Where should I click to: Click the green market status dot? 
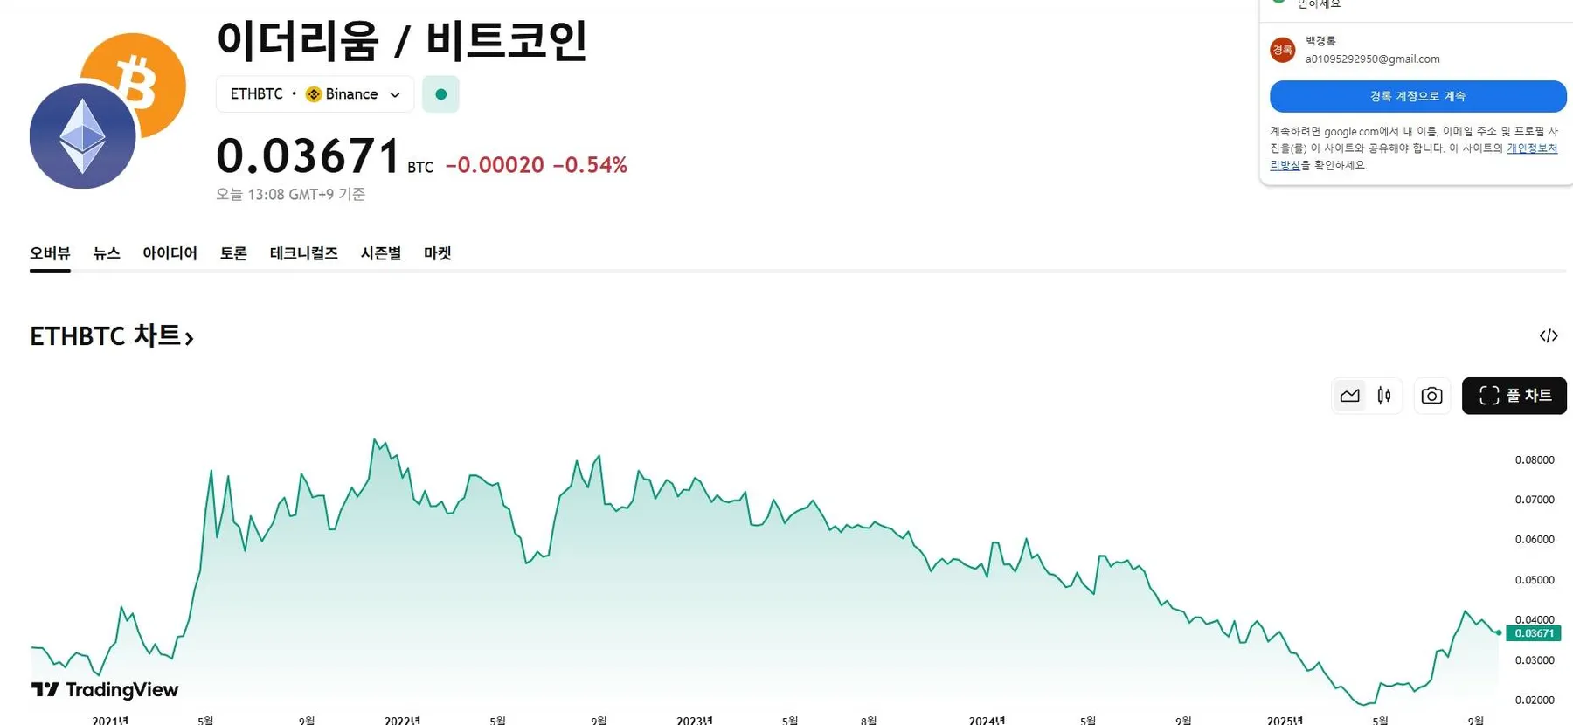coord(440,94)
